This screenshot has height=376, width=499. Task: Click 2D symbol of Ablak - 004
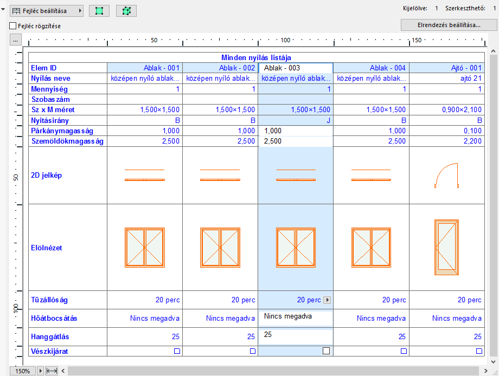[x=371, y=175]
